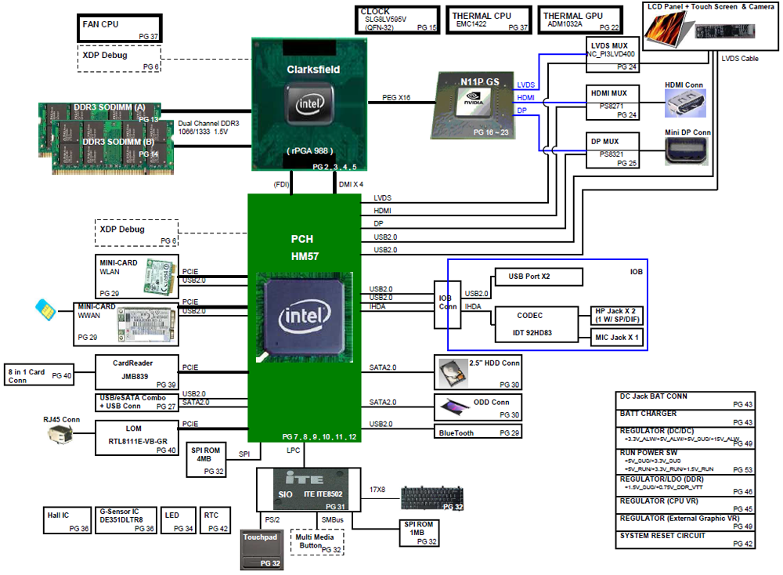Click the DDR3 SODIMM (B) memory module
The height and width of the screenshot is (575, 783).
(x=113, y=147)
